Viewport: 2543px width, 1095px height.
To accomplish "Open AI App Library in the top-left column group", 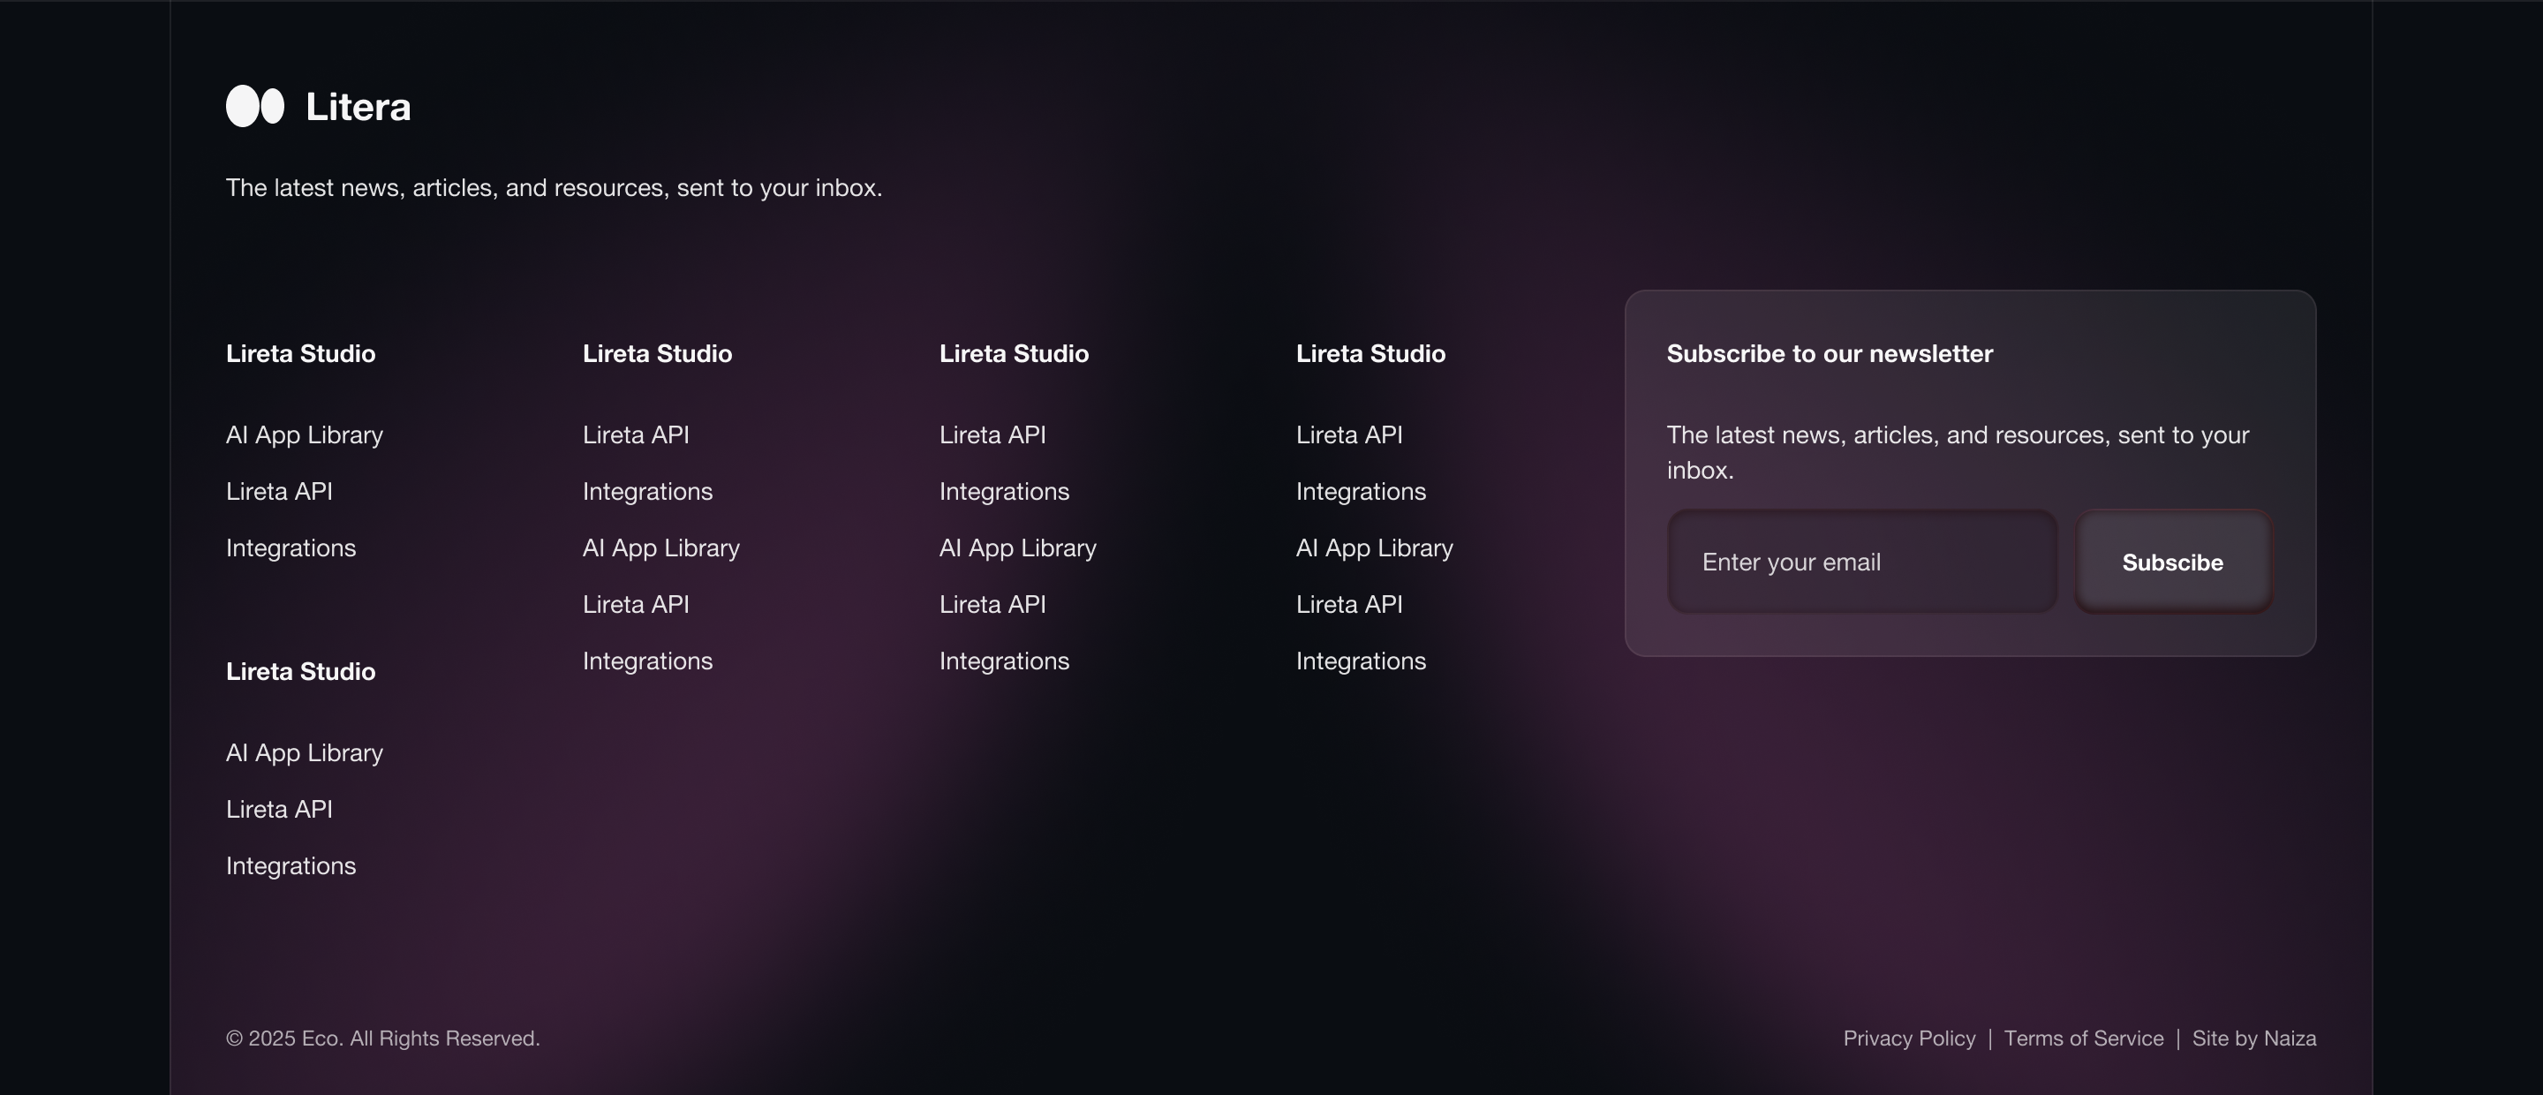I will pyautogui.click(x=304, y=435).
